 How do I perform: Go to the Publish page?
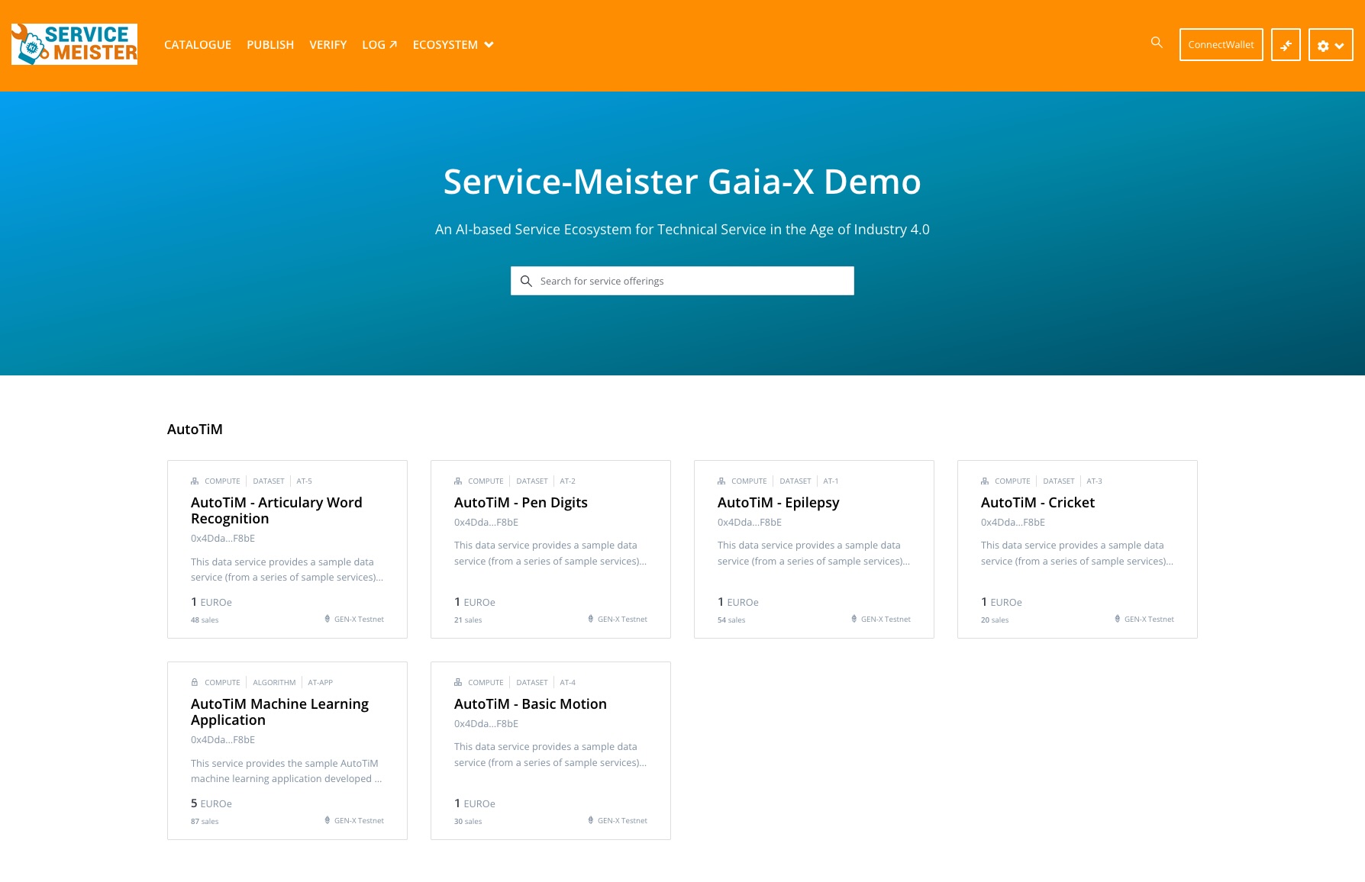(x=270, y=45)
